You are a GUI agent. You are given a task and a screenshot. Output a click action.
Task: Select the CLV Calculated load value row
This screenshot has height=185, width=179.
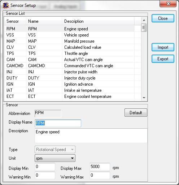tap(73, 47)
